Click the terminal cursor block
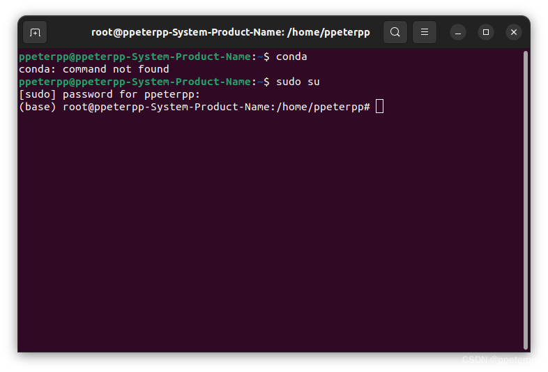This screenshot has width=548, height=372. pos(379,106)
